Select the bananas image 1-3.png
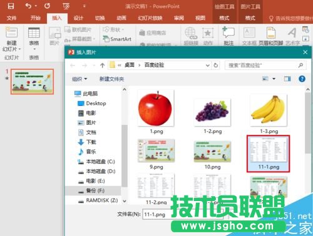Viewport: 313px width, 236px height. pyautogui.click(x=269, y=114)
